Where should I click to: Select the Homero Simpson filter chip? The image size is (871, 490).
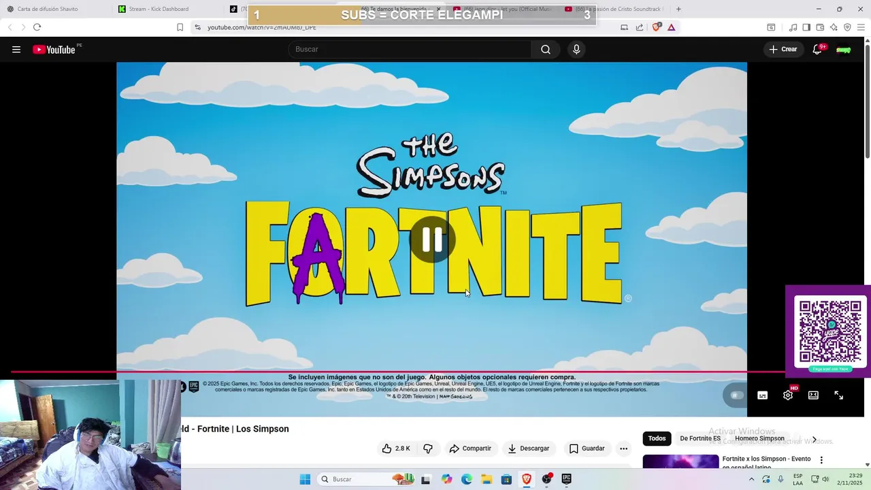(759, 438)
